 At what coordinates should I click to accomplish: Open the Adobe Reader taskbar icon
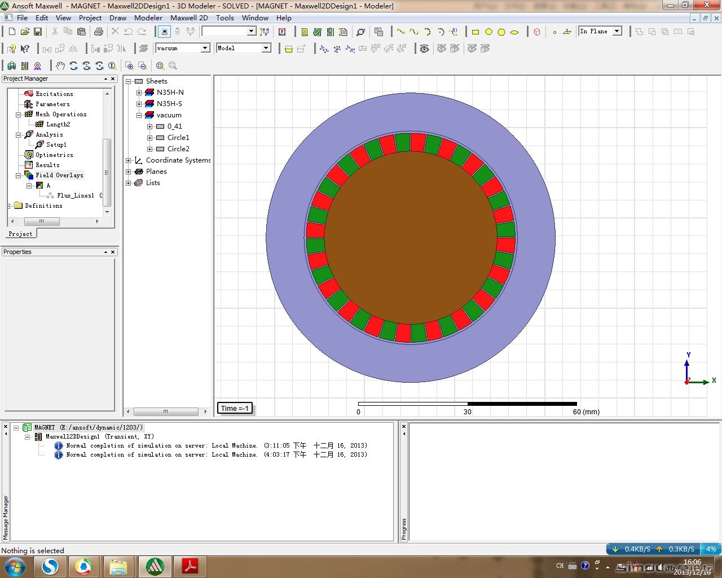190,566
